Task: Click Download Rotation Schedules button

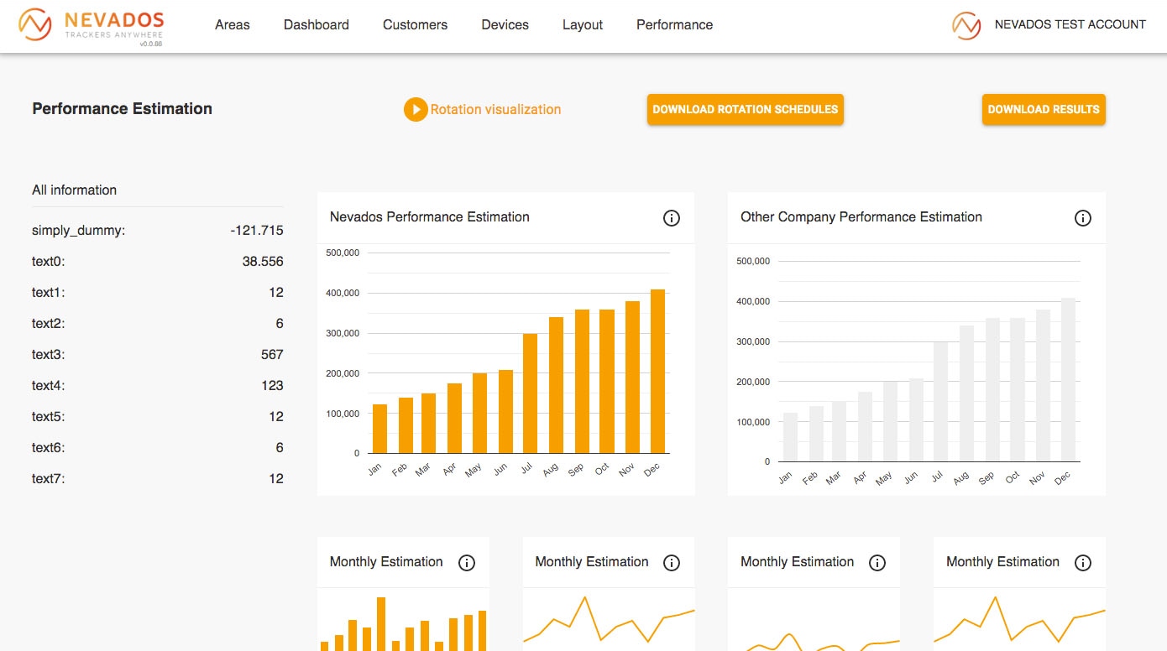Action: pos(745,110)
